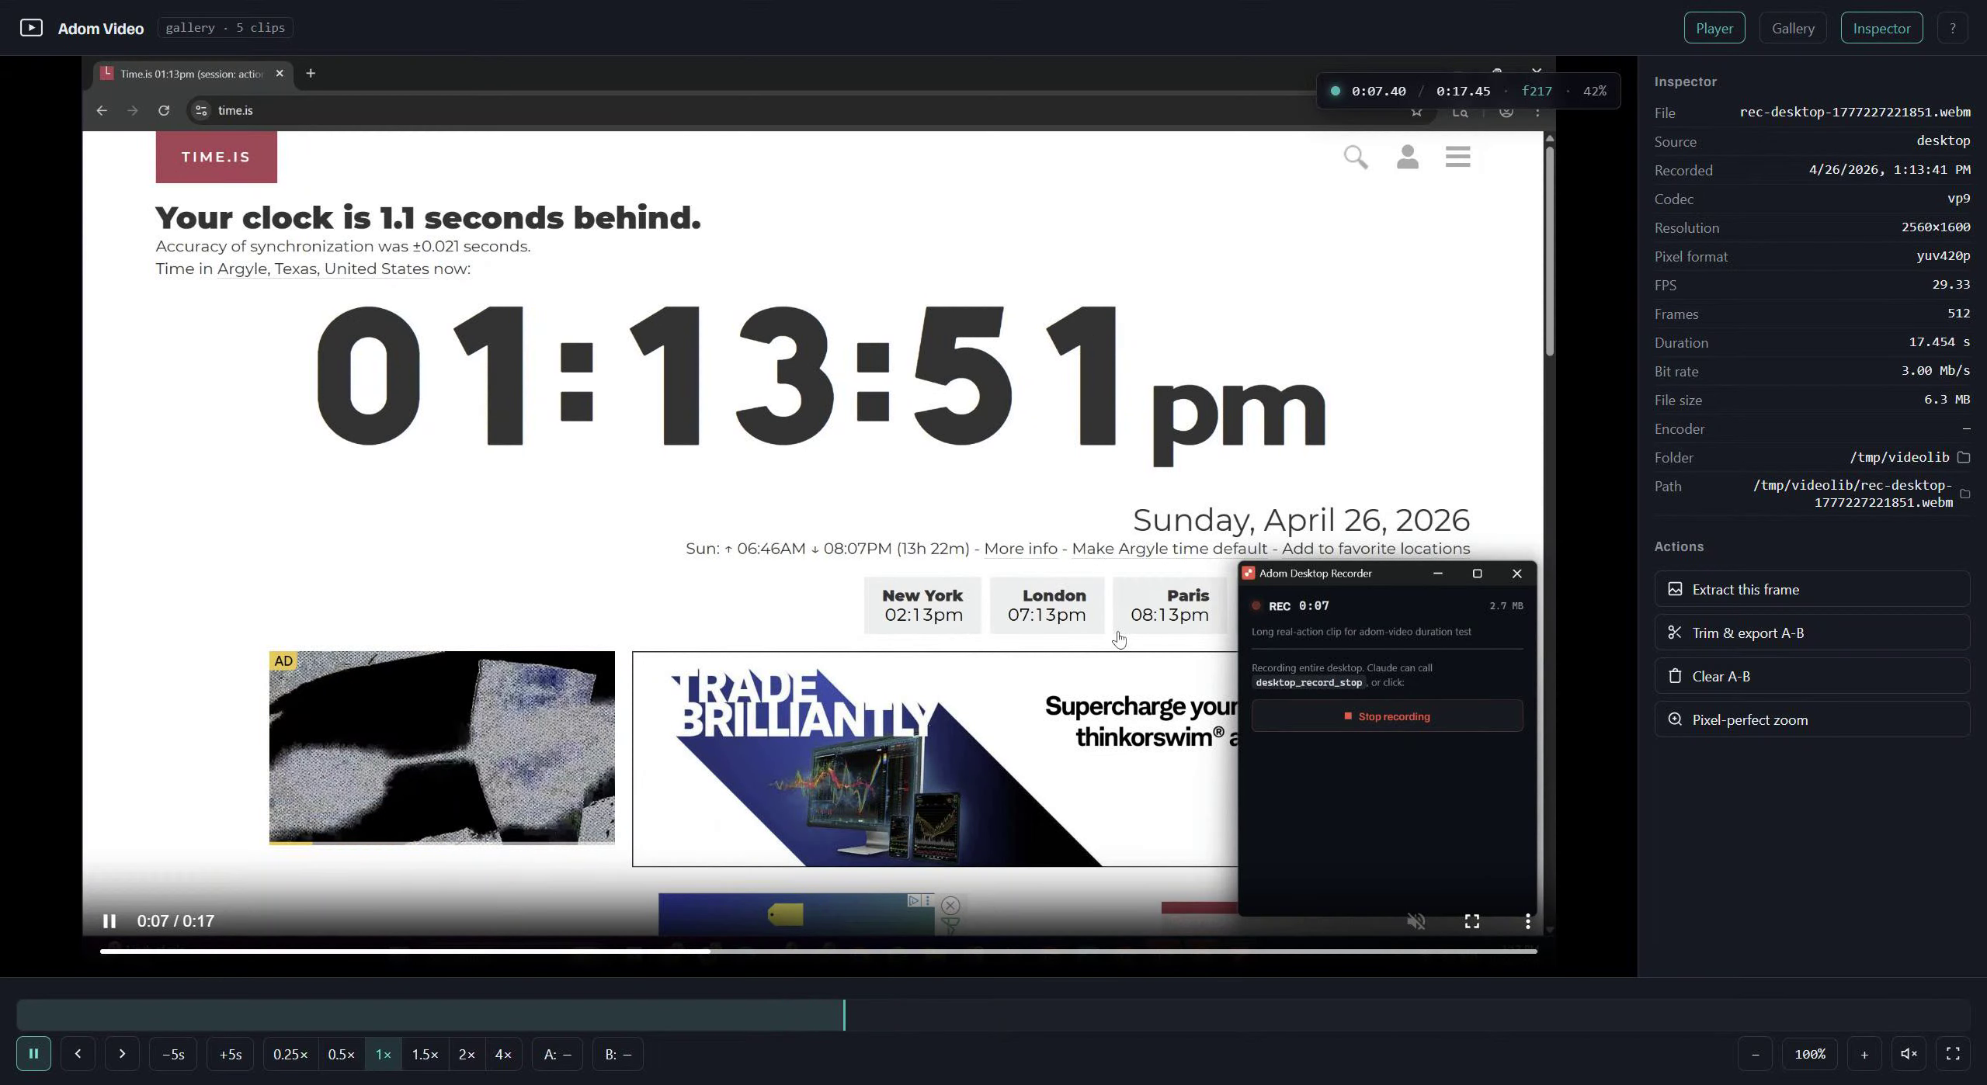Screen dimensions: 1987x1085
Task: Seek along the bottom teal timeline bar
Action: click(x=993, y=1015)
